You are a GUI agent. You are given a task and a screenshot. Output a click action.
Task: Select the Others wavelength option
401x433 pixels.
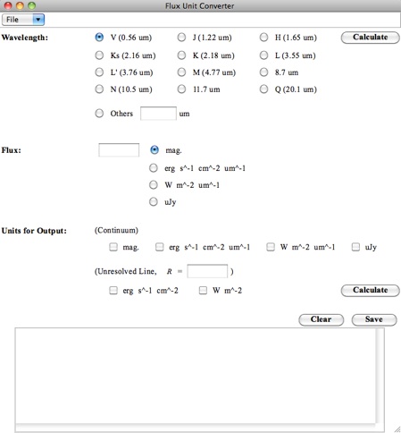(x=99, y=114)
